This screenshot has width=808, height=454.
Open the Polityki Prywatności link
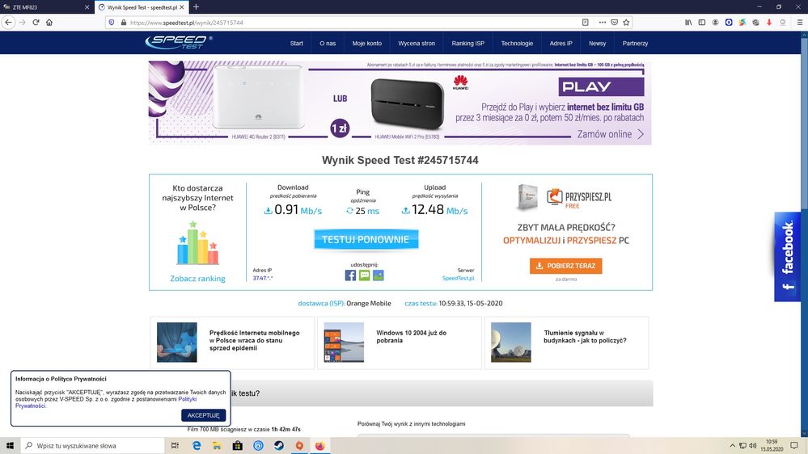click(106, 402)
